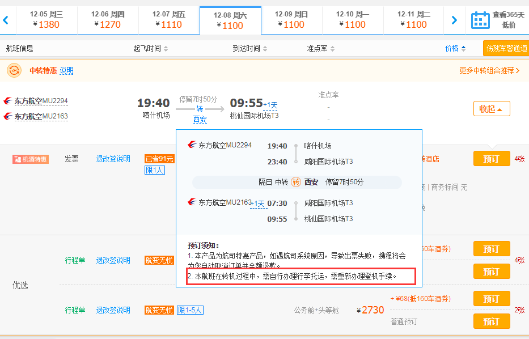The width and height of the screenshot is (529, 339).
Task: Click 预订 button for 普通预订
Action: coord(492,321)
